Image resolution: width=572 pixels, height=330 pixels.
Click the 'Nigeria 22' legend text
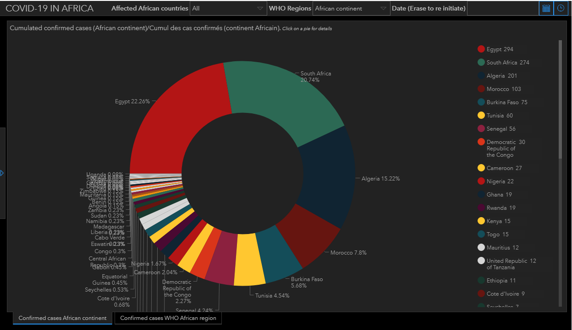pos(500,181)
